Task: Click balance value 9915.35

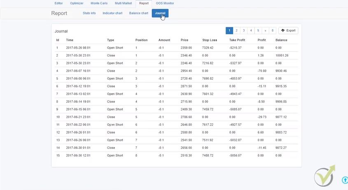Action: coord(281,86)
